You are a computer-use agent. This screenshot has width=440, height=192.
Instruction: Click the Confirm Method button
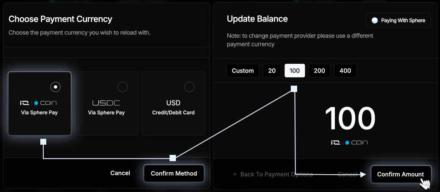coord(174,173)
